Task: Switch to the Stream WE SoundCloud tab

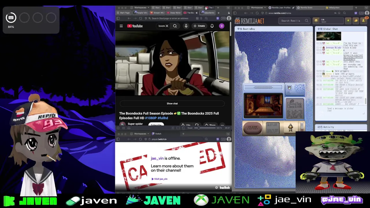Action: point(157,13)
